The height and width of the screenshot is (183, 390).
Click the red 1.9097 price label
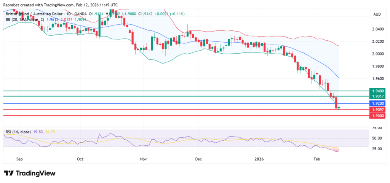(x=377, y=110)
